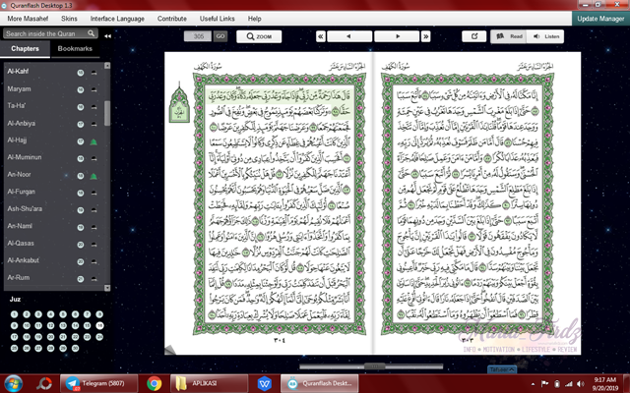Select the Al-Furqan chapter
This screenshot has height=393, width=630.
coord(22,192)
